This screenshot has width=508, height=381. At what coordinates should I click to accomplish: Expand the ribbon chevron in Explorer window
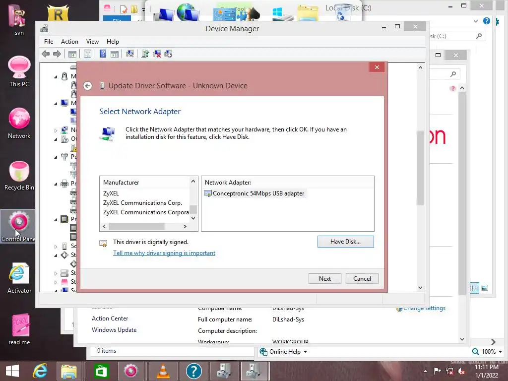[476, 21]
